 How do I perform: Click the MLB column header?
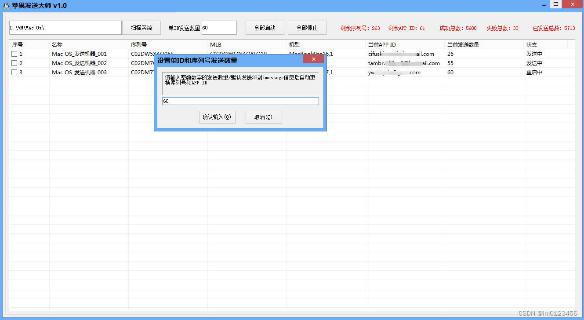pos(247,44)
